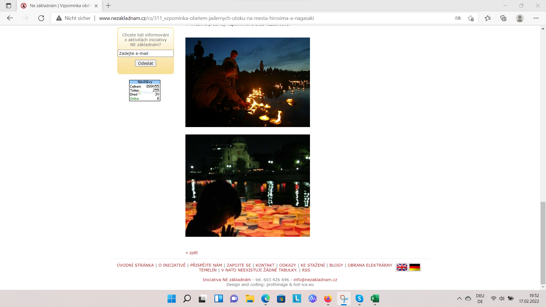
Task: Open the hot-ice.eu credit link
Action: coord(303,285)
